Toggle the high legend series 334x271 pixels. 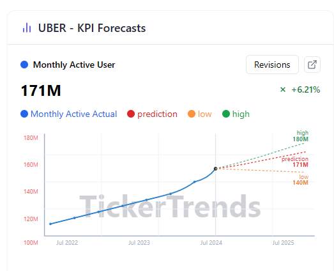(236, 114)
